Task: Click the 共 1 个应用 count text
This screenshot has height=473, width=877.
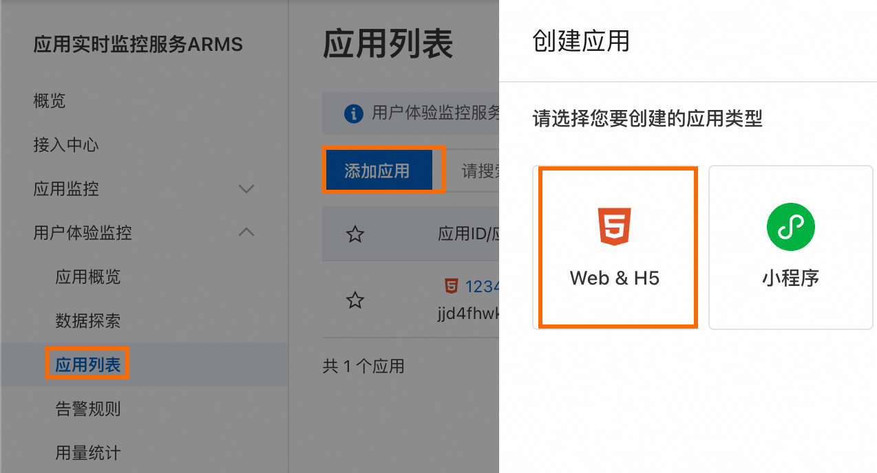Action: (363, 366)
